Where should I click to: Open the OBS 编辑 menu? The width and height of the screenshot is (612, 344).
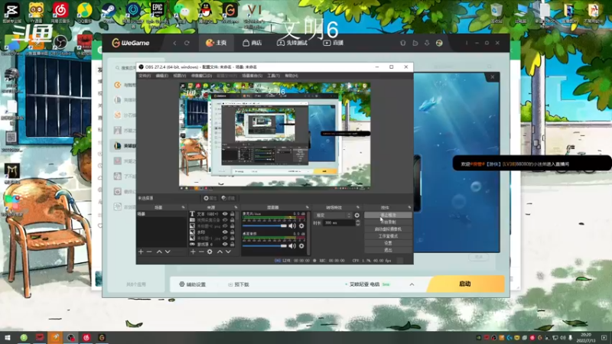161,76
